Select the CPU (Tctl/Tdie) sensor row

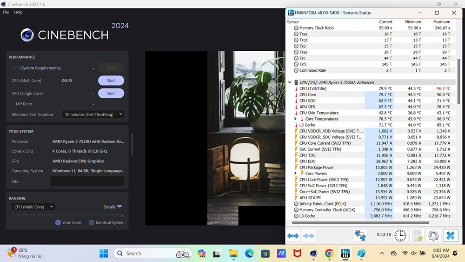371,88
